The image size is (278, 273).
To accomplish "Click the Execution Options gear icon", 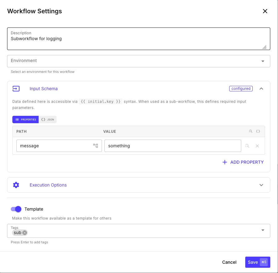I will coord(16,185).
